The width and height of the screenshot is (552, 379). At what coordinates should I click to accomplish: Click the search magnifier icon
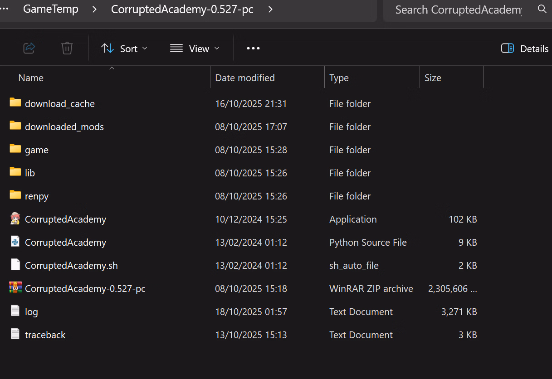tap(542, 9)
